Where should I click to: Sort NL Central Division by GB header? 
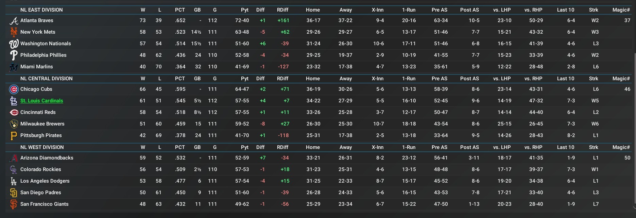click(197, 79)
